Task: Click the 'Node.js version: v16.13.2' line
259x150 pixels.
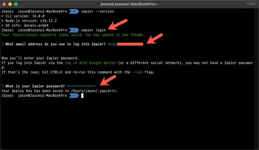Action: pyautogui.click(x=29, y=21)
